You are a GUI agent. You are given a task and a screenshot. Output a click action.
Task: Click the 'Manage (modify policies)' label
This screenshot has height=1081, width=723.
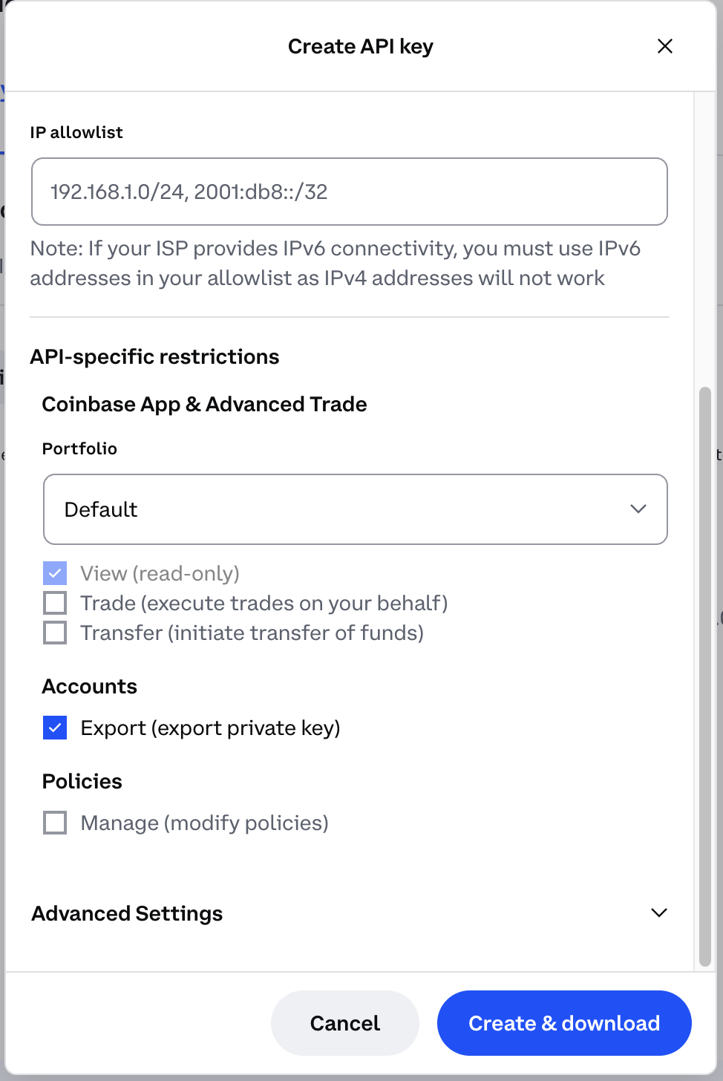coord(204,823)
